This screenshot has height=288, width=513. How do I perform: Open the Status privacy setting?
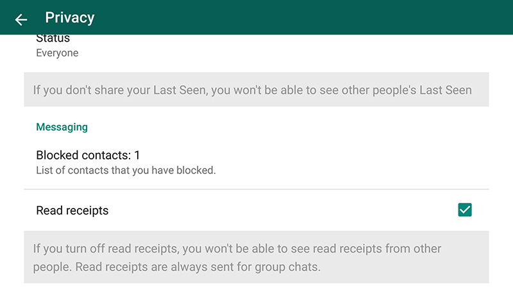53,39
